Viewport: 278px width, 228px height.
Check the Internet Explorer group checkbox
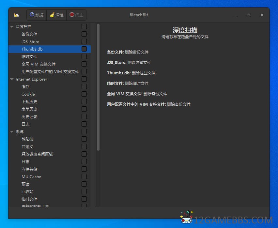point(84,79)
